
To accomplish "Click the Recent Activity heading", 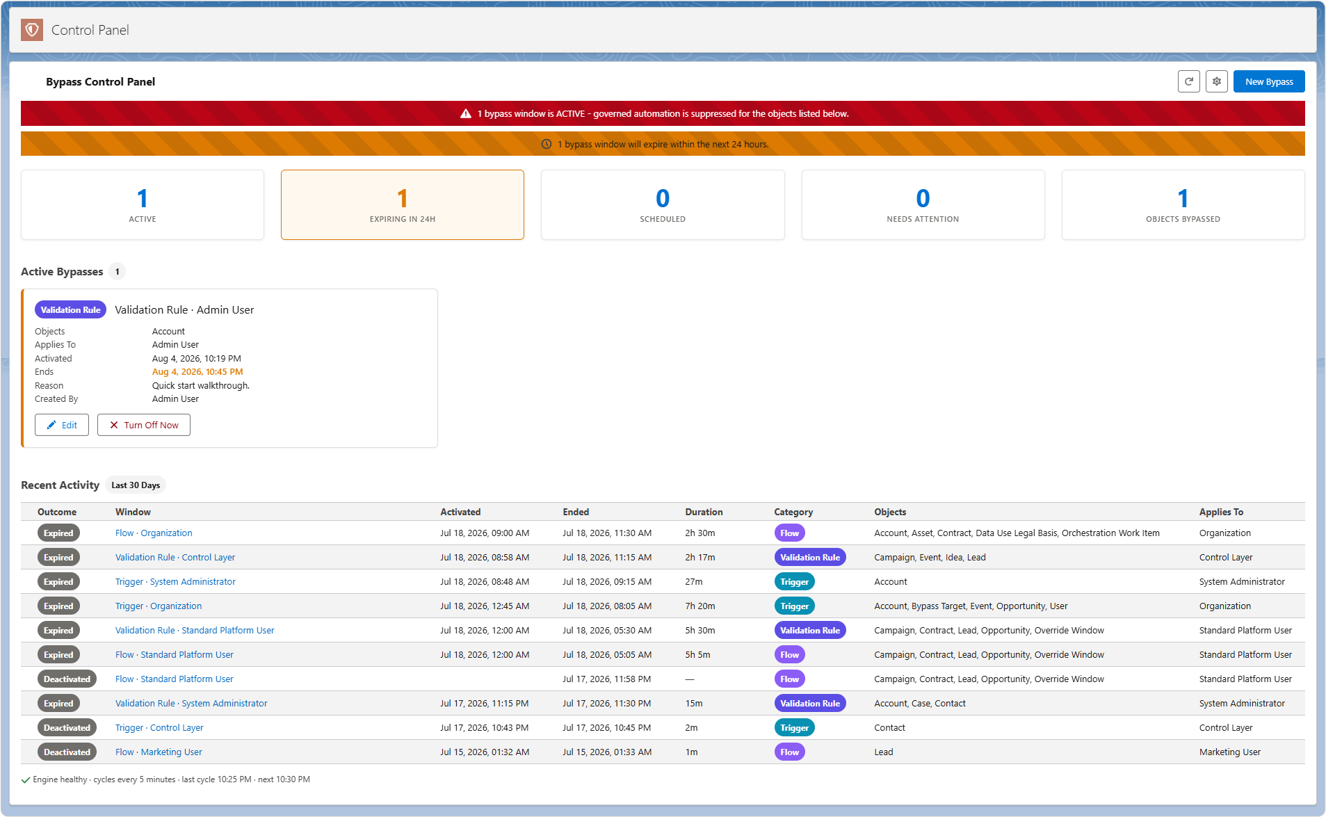I will [60, 485].
